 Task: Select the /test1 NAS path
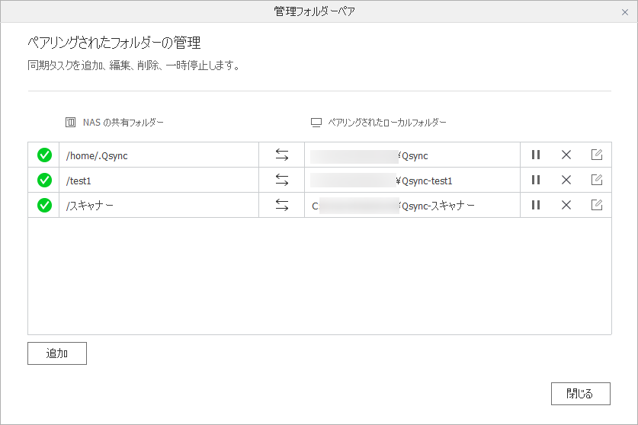79,181
